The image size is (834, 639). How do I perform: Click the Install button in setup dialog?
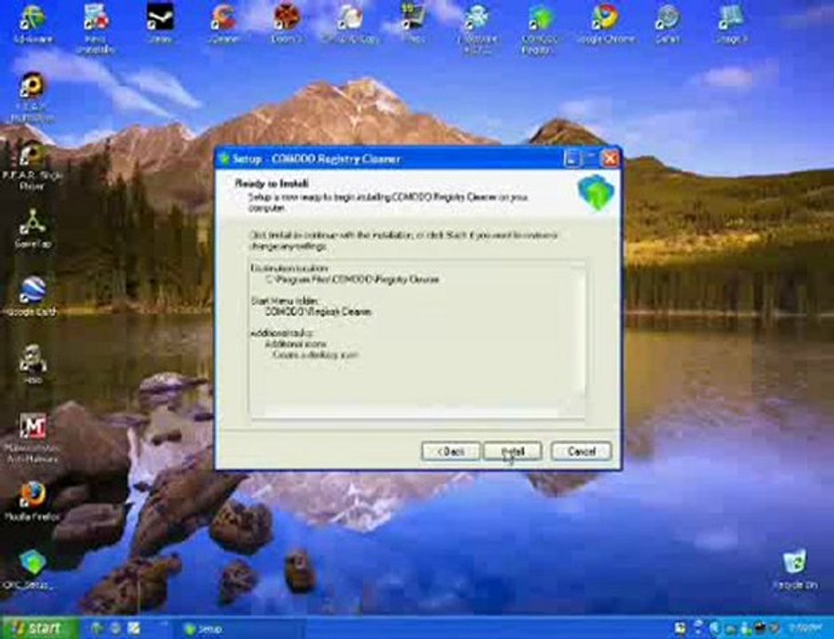[x=512, y=452]
